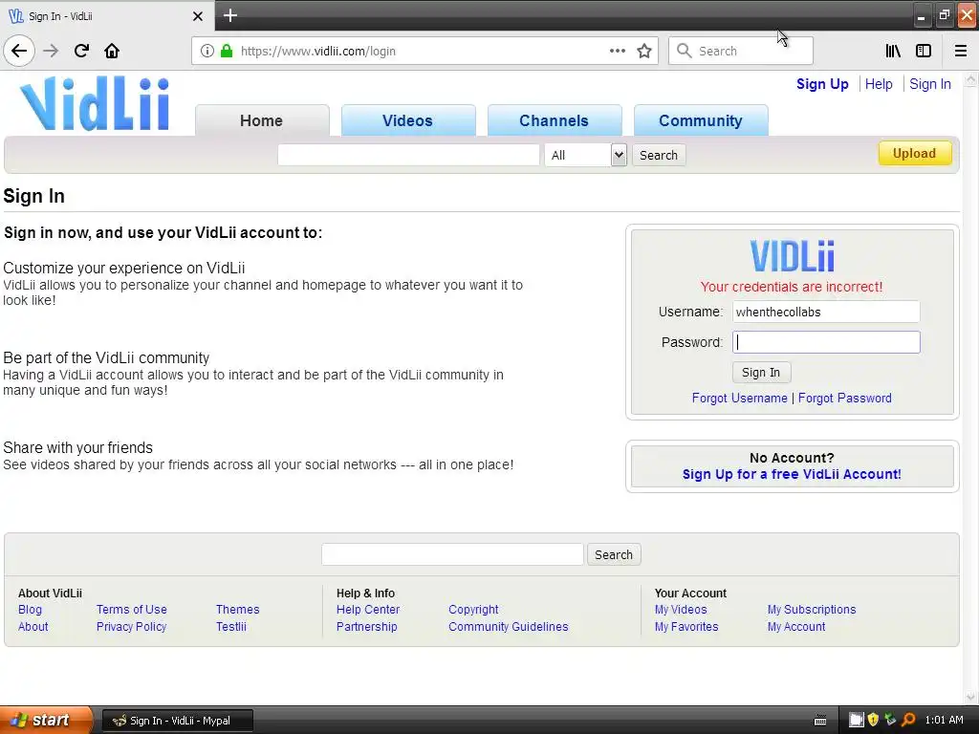Image resolution: width=979 pixels, height=734 pixels.
Task: Close the Sign In - VidLii tab
Action: 197,16
